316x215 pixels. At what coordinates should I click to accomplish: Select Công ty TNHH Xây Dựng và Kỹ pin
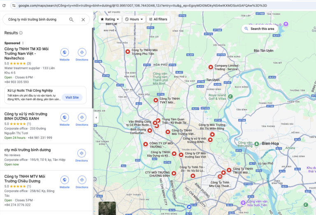click(174, 154)
